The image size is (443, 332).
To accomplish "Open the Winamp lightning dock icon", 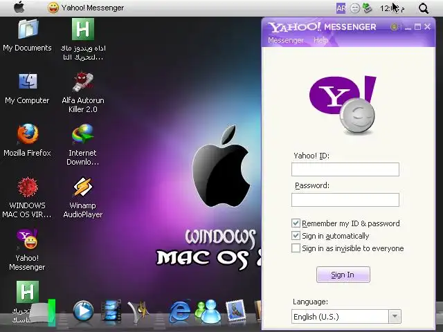I will coord(138,312).
